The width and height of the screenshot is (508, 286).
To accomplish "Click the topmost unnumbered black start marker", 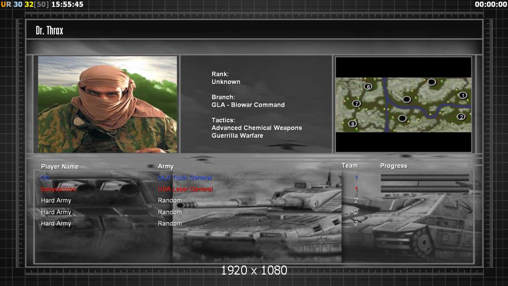I will tap(431, 82).
